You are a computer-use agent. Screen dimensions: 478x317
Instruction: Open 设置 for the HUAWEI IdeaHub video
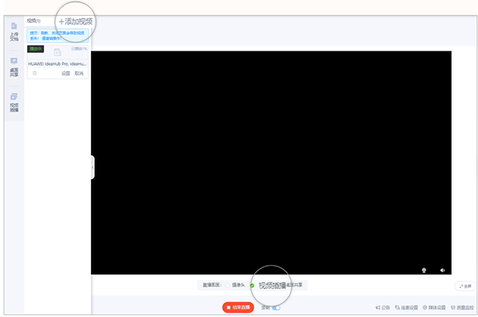tap(66, 74)
